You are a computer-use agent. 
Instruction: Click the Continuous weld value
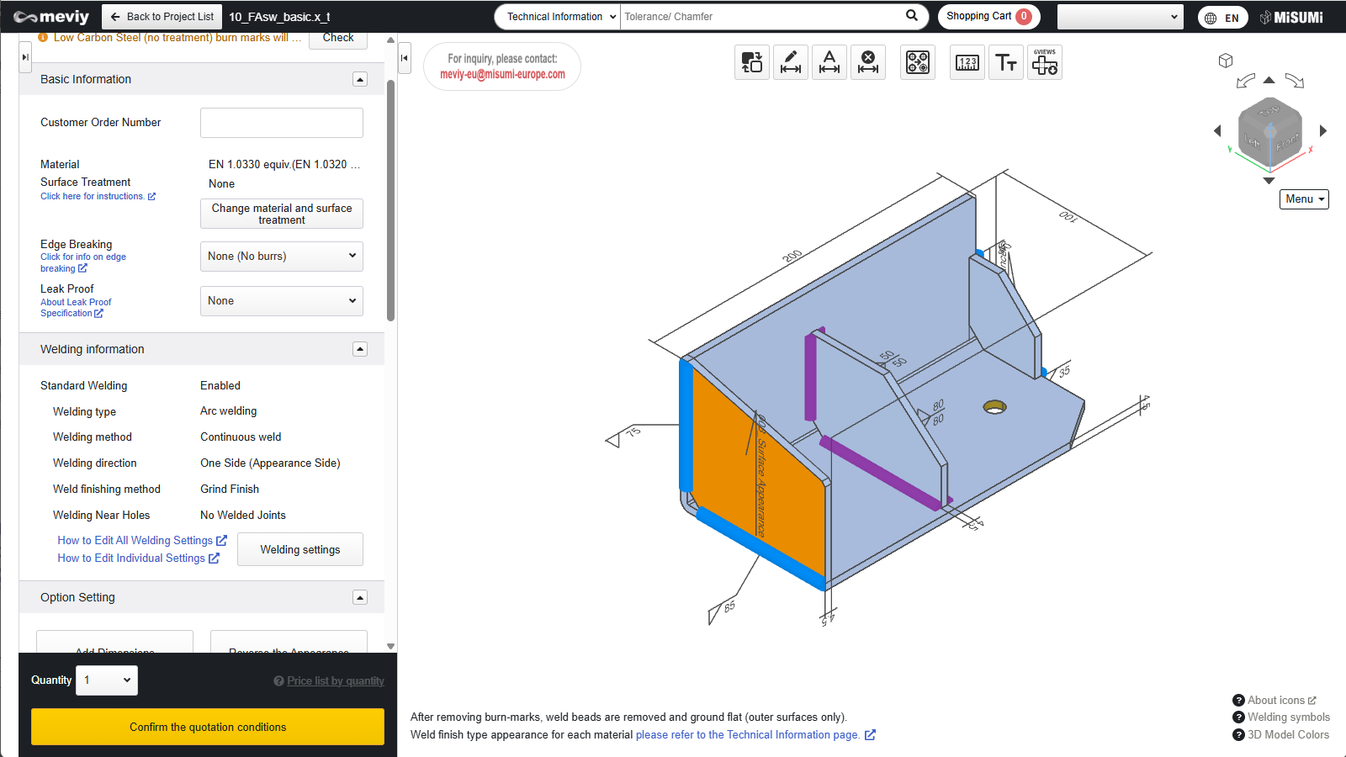241,437
